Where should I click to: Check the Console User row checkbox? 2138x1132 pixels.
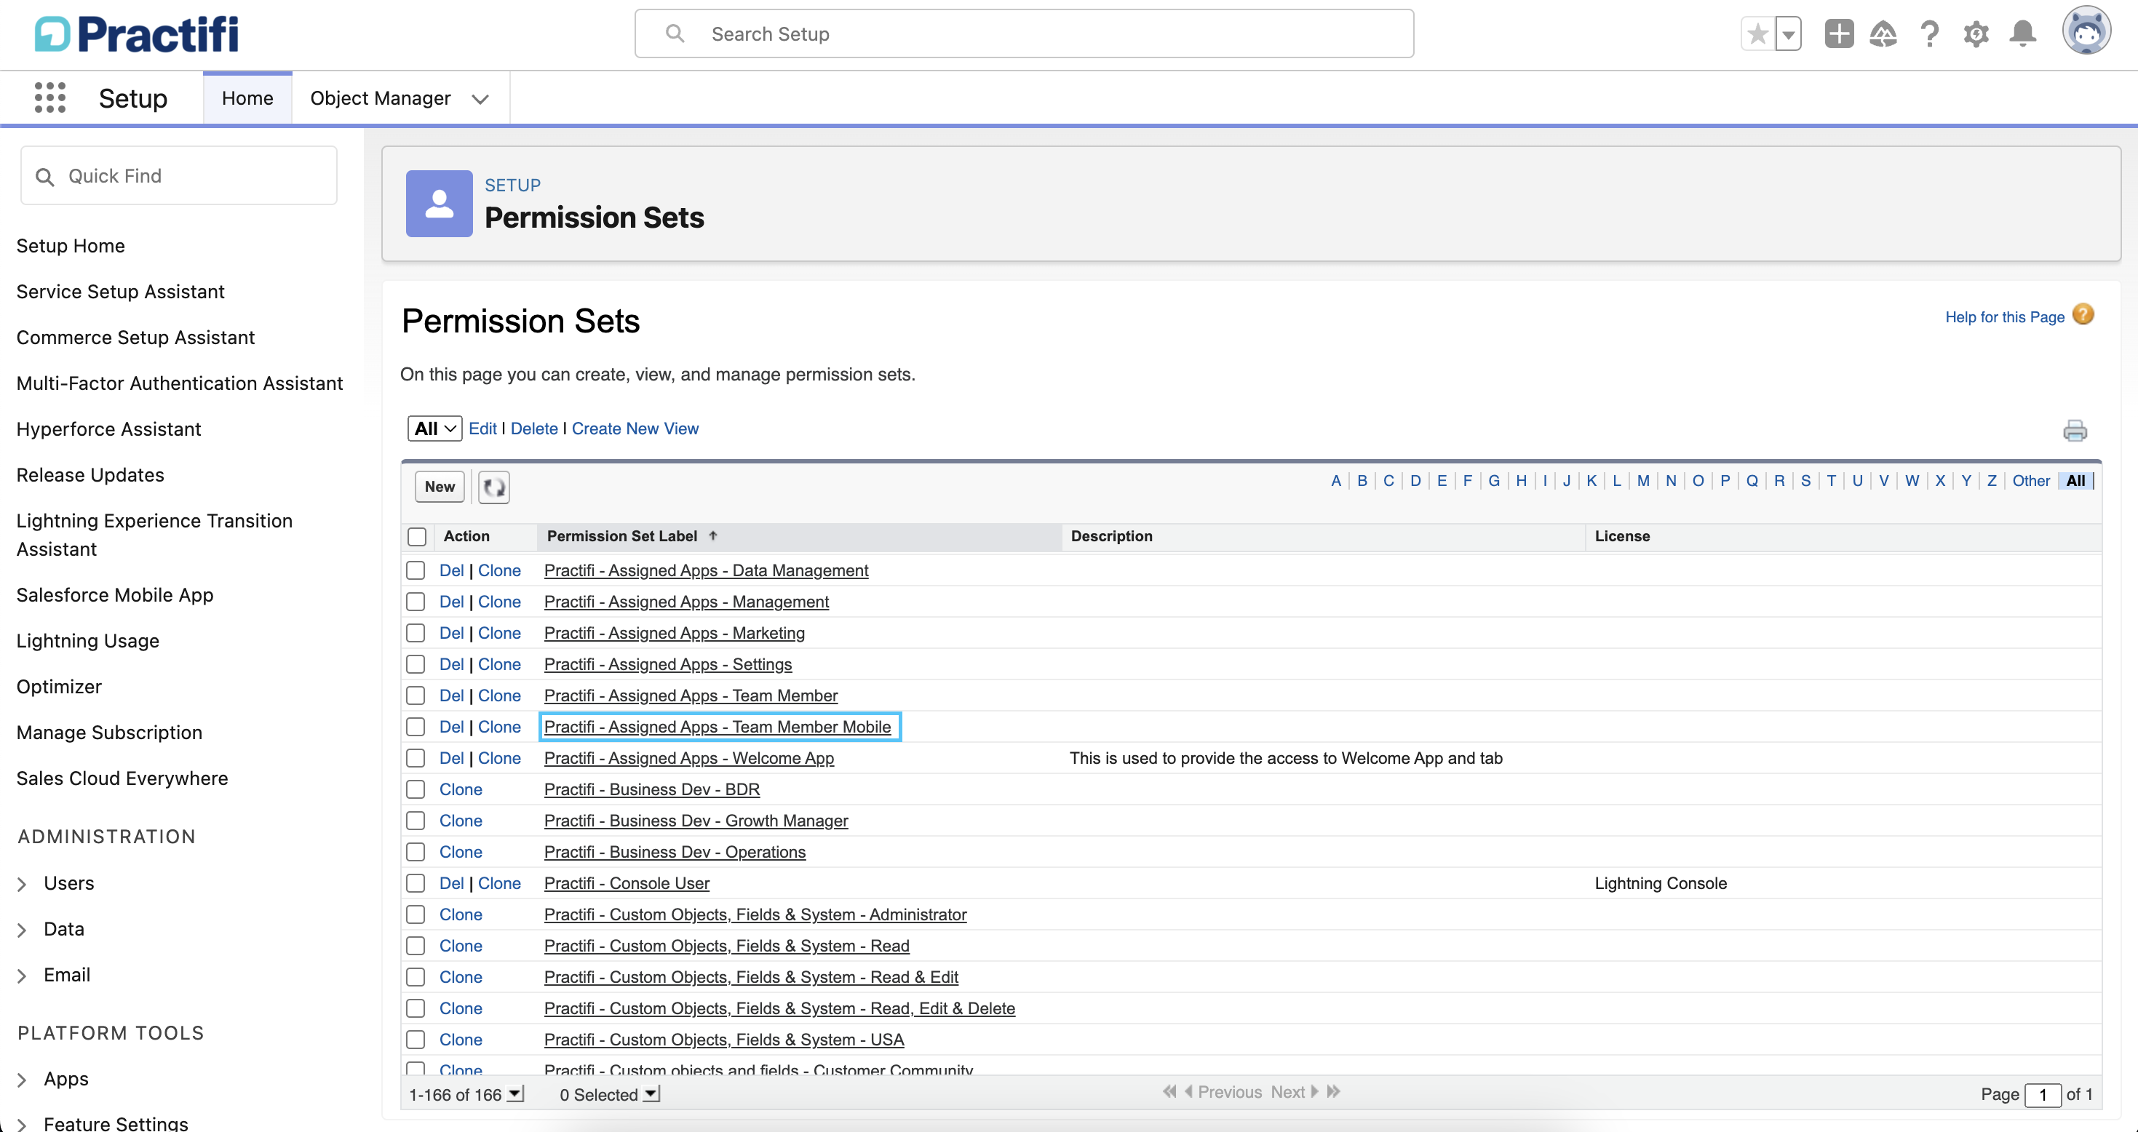coord(415,883)
